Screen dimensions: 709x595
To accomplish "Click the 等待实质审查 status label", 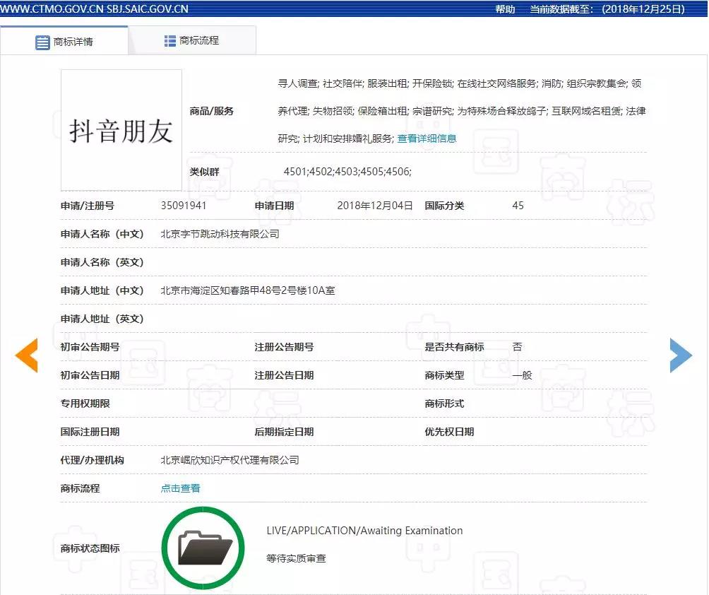I will pyautogui.click(x=296, y=558).
